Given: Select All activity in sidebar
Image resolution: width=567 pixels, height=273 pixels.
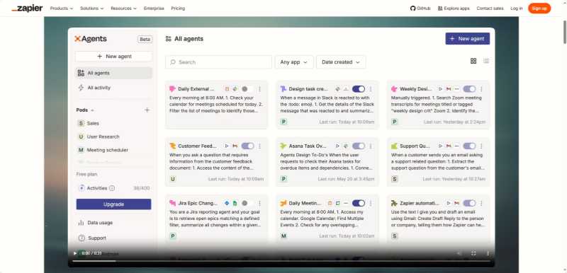Looking at the screenshot, I should (x=113, y=88).
